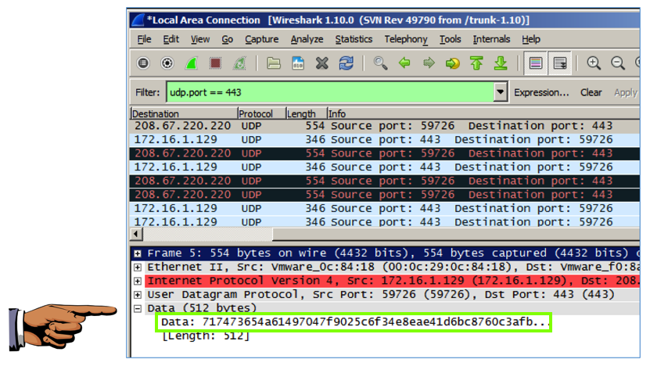The width and height of the screenshot is (650, 370).
Task: Click the display filter input field
Action: 330,92
